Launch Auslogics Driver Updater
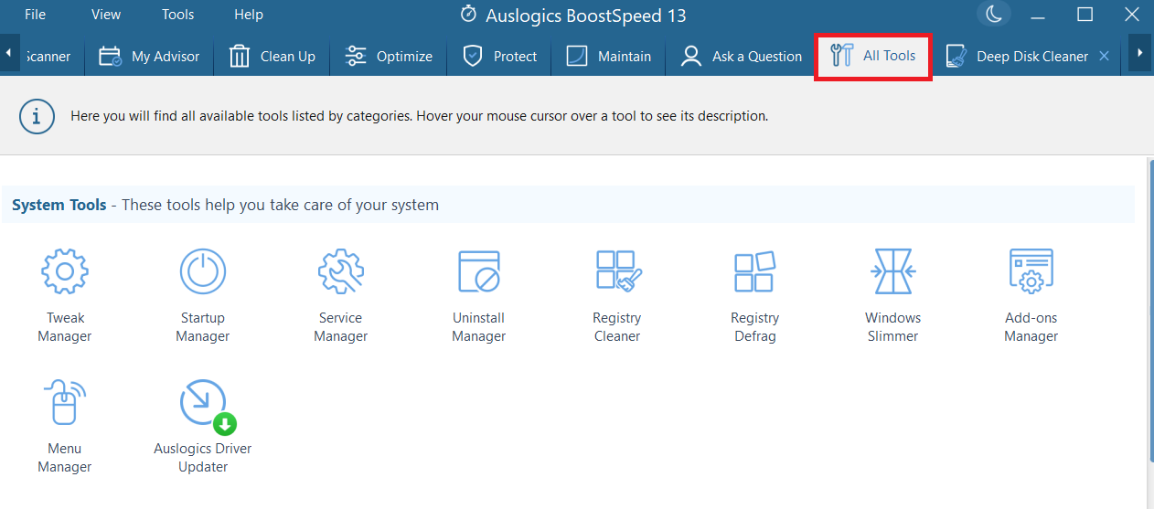The height and width of the screenshot is (509, 1154). (x=202, y=427)
